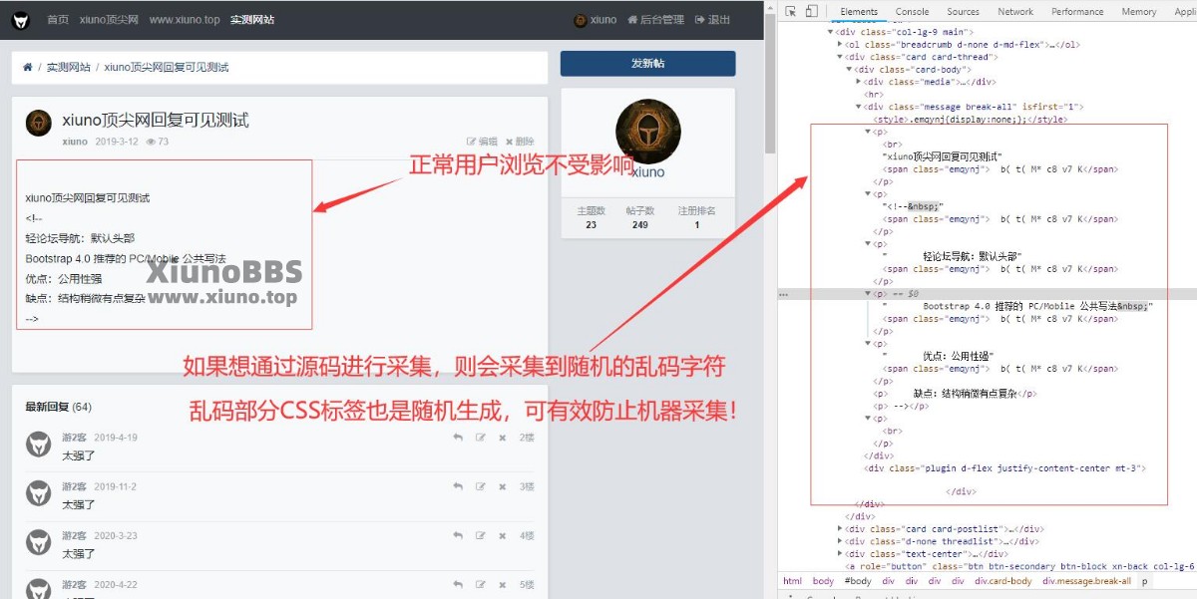
Task: Click the edit icon on 2楼 comment
Action: pos(481,438)
